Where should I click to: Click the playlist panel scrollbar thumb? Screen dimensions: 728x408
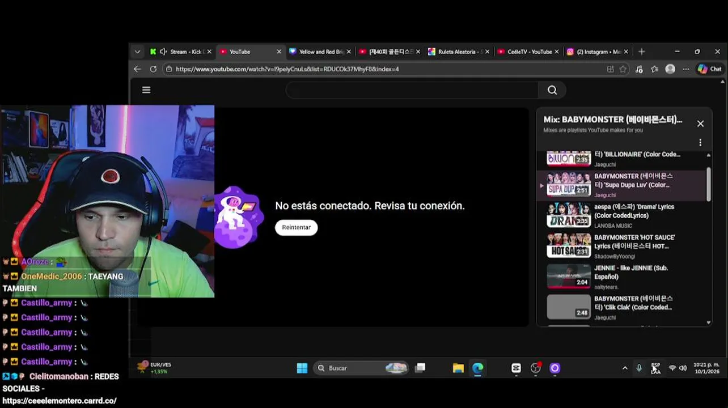click(709, 184)
